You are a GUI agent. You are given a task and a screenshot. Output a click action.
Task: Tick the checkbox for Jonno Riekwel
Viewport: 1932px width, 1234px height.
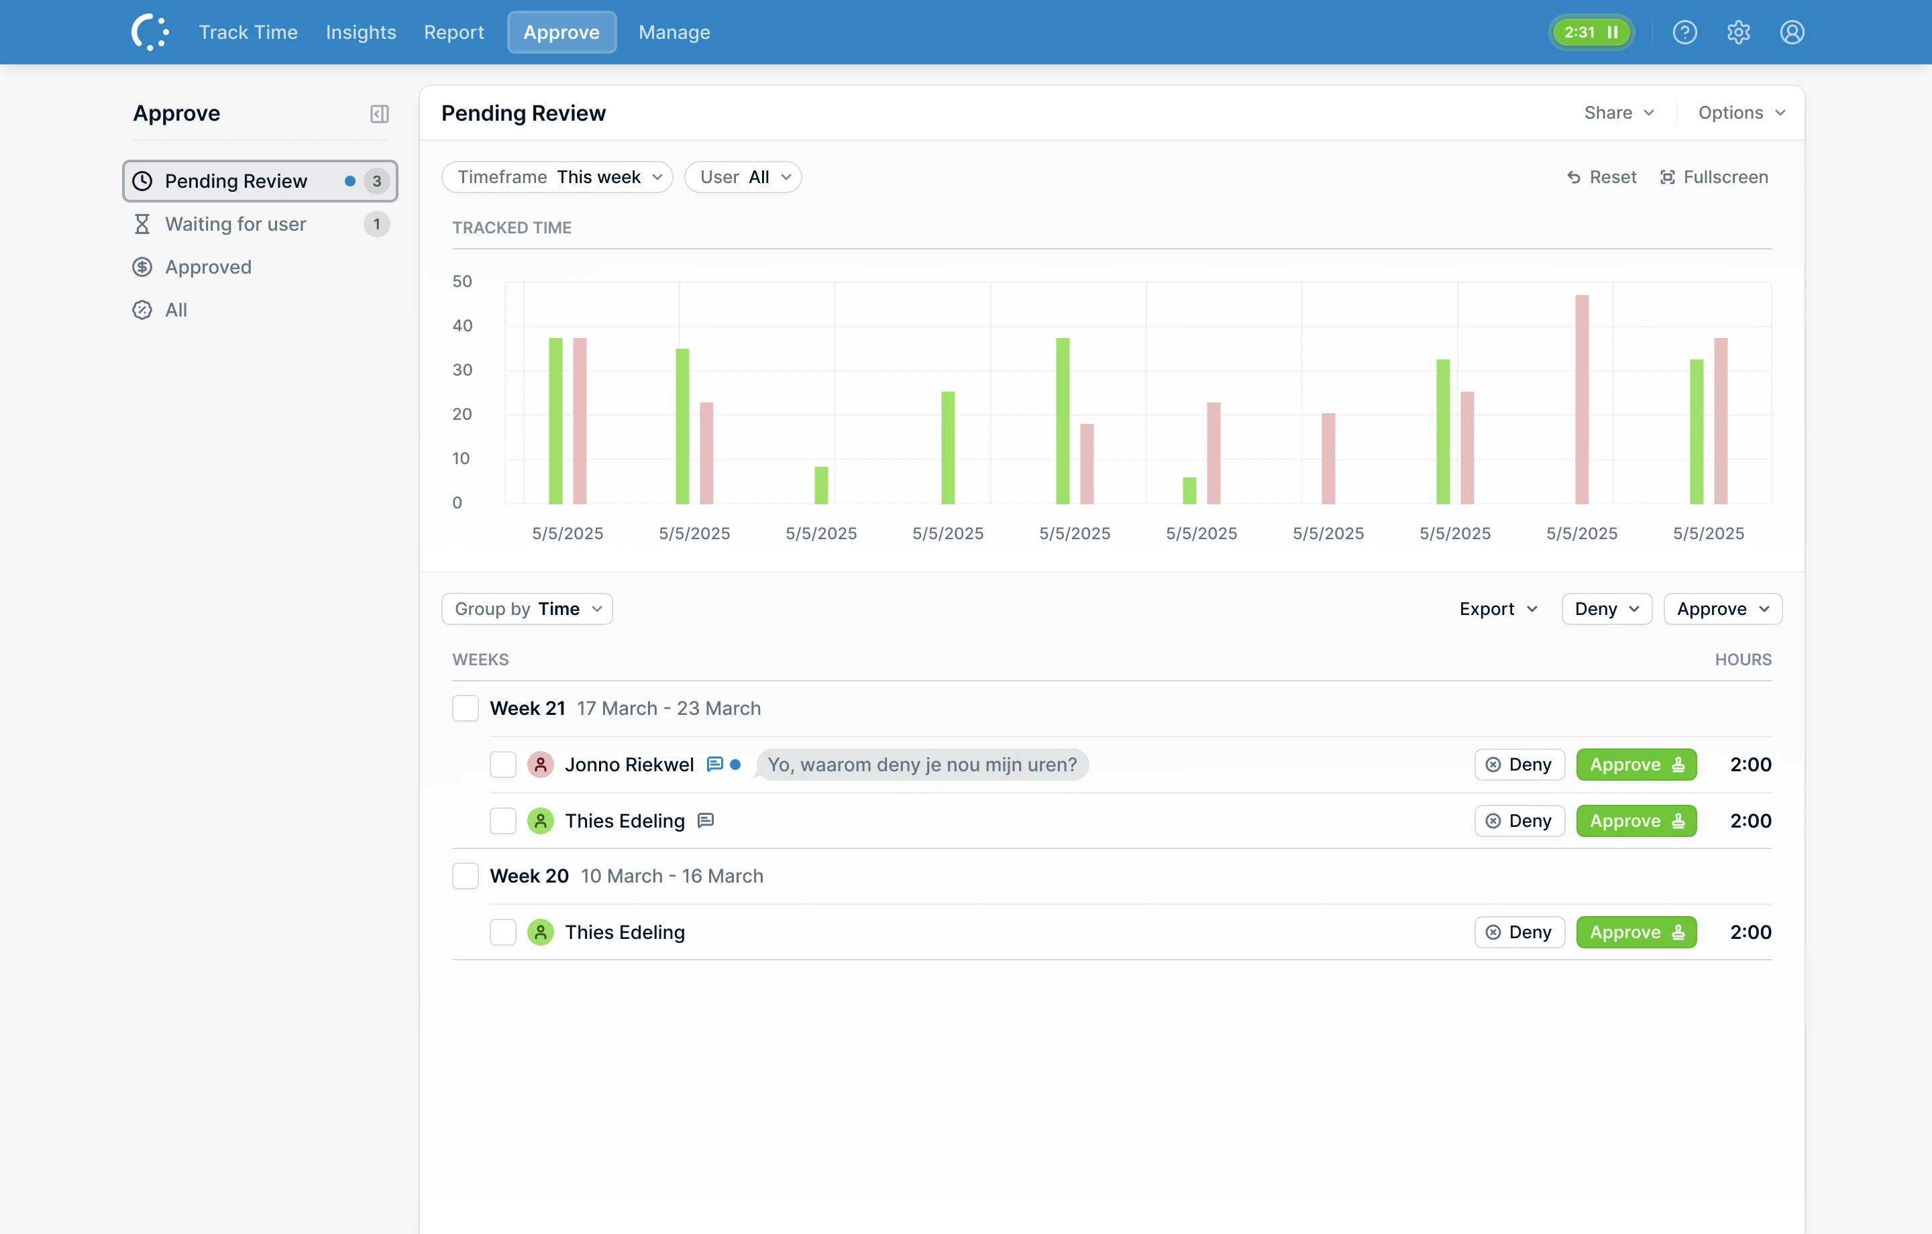pyautogui.click(x=503, y=765)
